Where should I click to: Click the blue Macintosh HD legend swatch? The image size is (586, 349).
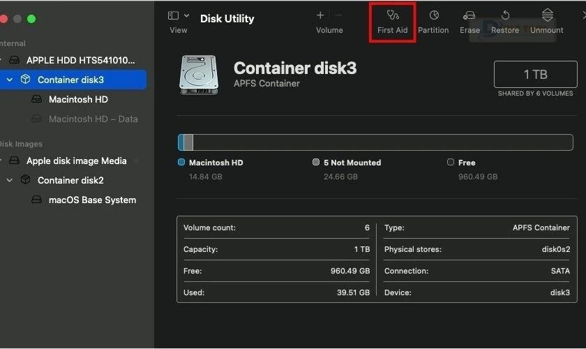point(181,163)
